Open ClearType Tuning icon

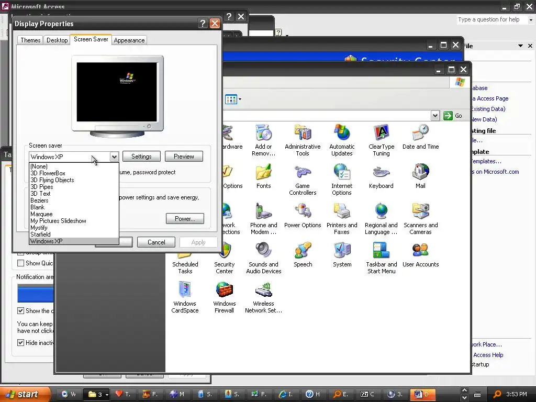click(x=381, y=140)
